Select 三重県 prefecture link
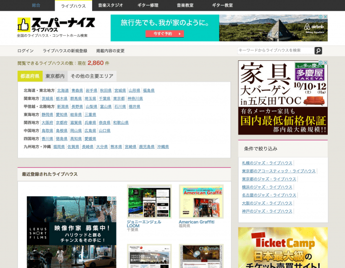The height and width of the screenshot is (268, 345). [x=90, y=115]
